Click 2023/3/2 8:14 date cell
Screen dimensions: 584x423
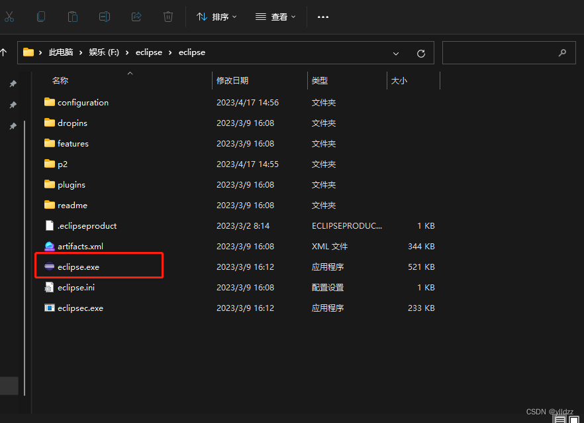243,225
